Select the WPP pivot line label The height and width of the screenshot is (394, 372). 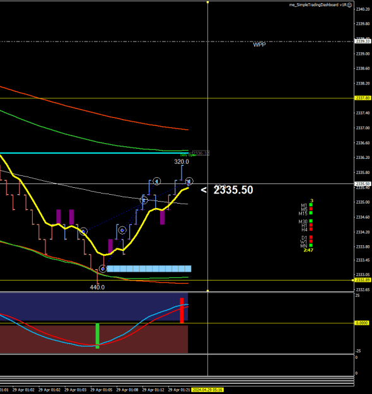tap(259, 45)
